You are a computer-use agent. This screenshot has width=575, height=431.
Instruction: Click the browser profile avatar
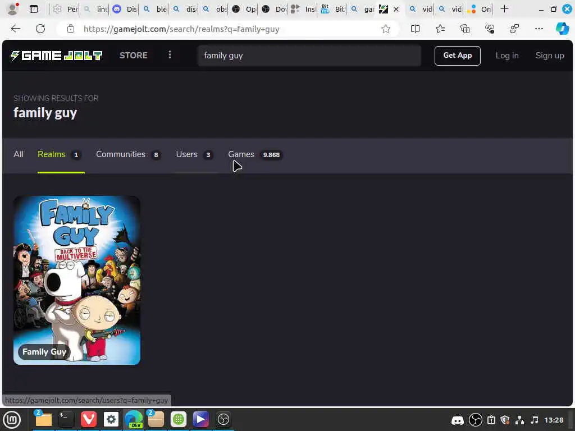click(13, 9)
